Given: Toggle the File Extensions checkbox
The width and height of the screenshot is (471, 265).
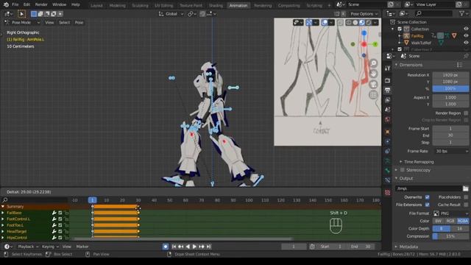Looking at the screenshot, I should tap(427, 205).
